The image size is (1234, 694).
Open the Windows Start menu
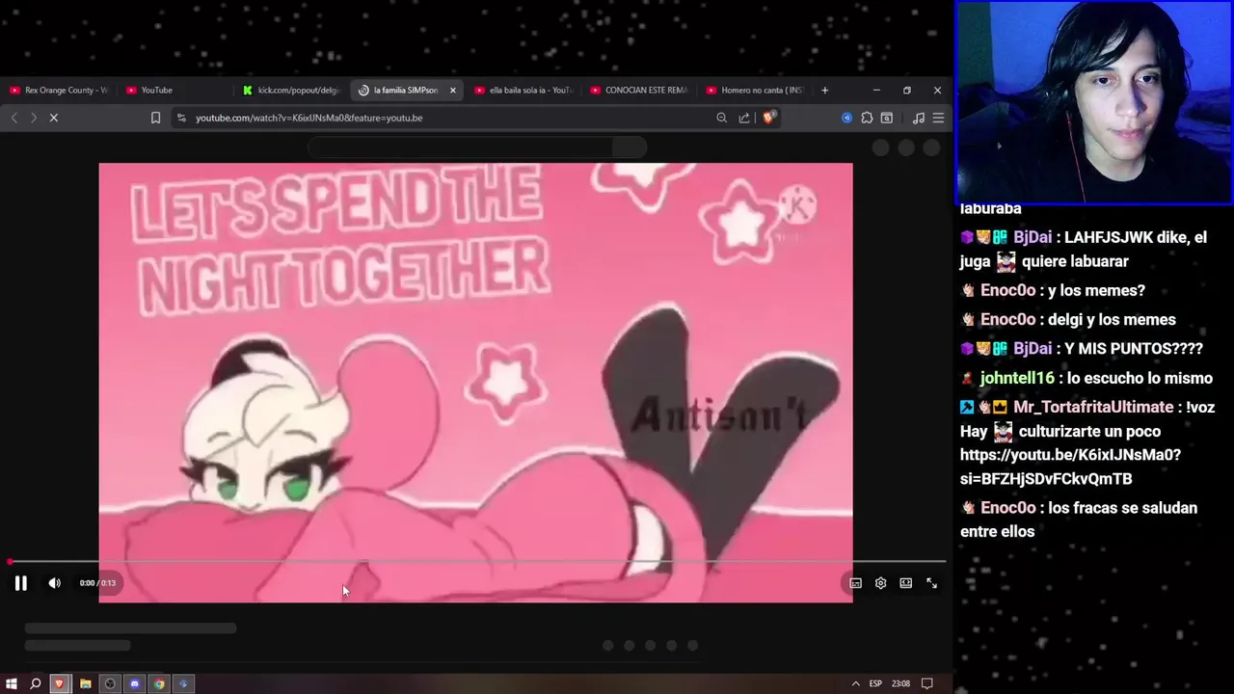(x=12, y=683)
